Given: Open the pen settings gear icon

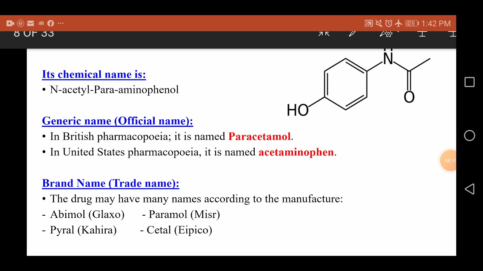Looking at the screenshot, I should coord(386,34).
